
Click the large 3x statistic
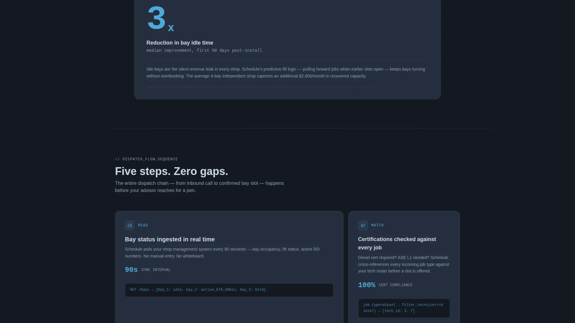161,18
